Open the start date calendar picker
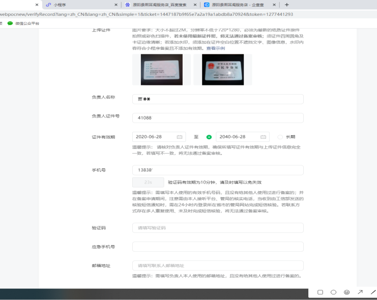 pos(179,137)
